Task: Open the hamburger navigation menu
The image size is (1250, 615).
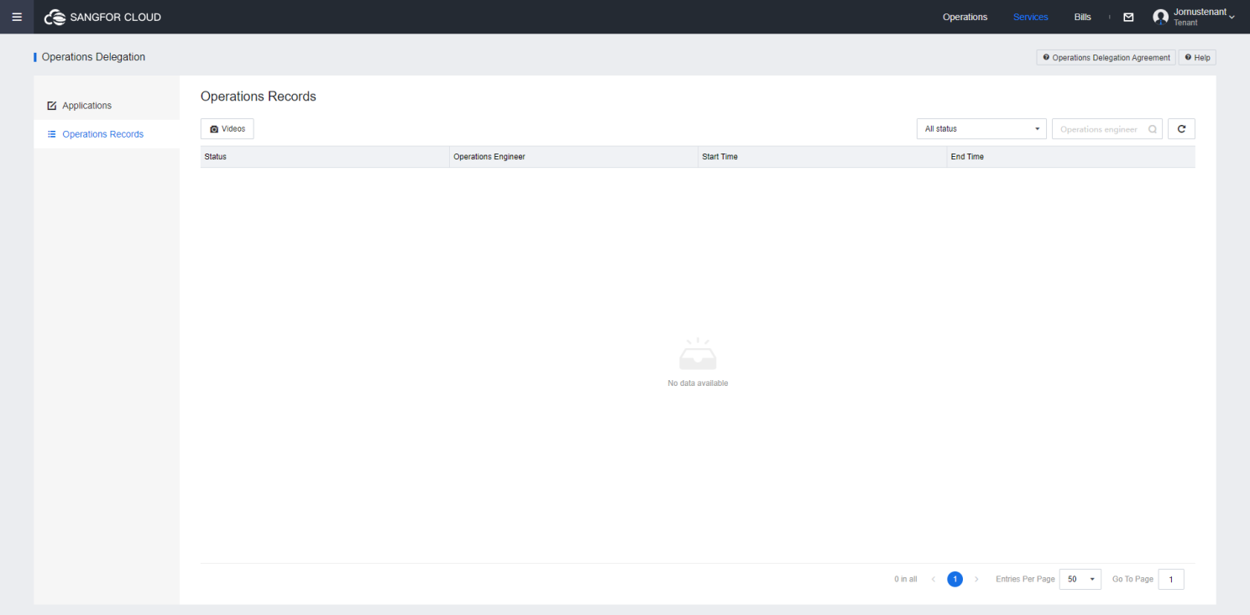Action: [x=17, y=17]
